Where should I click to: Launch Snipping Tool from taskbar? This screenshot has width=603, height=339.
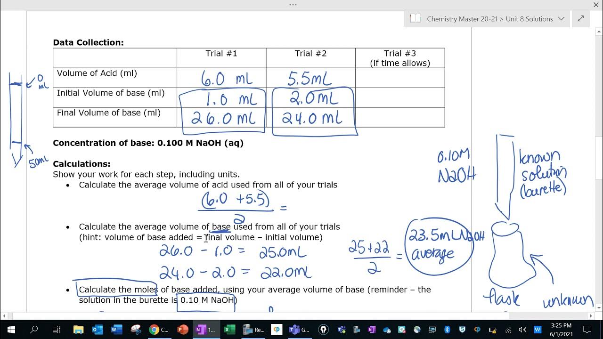click(136, 330)
